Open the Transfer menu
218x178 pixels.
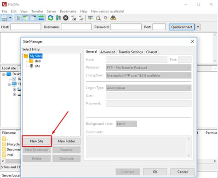[37, 11]
